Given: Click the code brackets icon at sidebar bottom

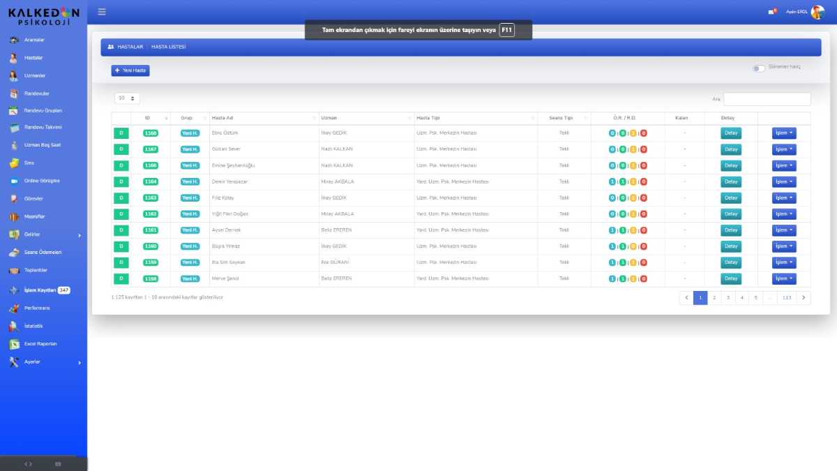Looking at the screenshot, I should pos(28,464).
